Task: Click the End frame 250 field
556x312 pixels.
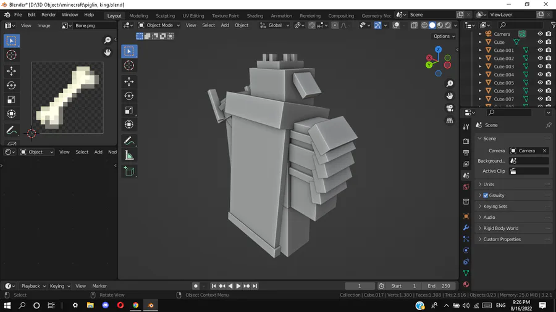Action: click(439, 286)
